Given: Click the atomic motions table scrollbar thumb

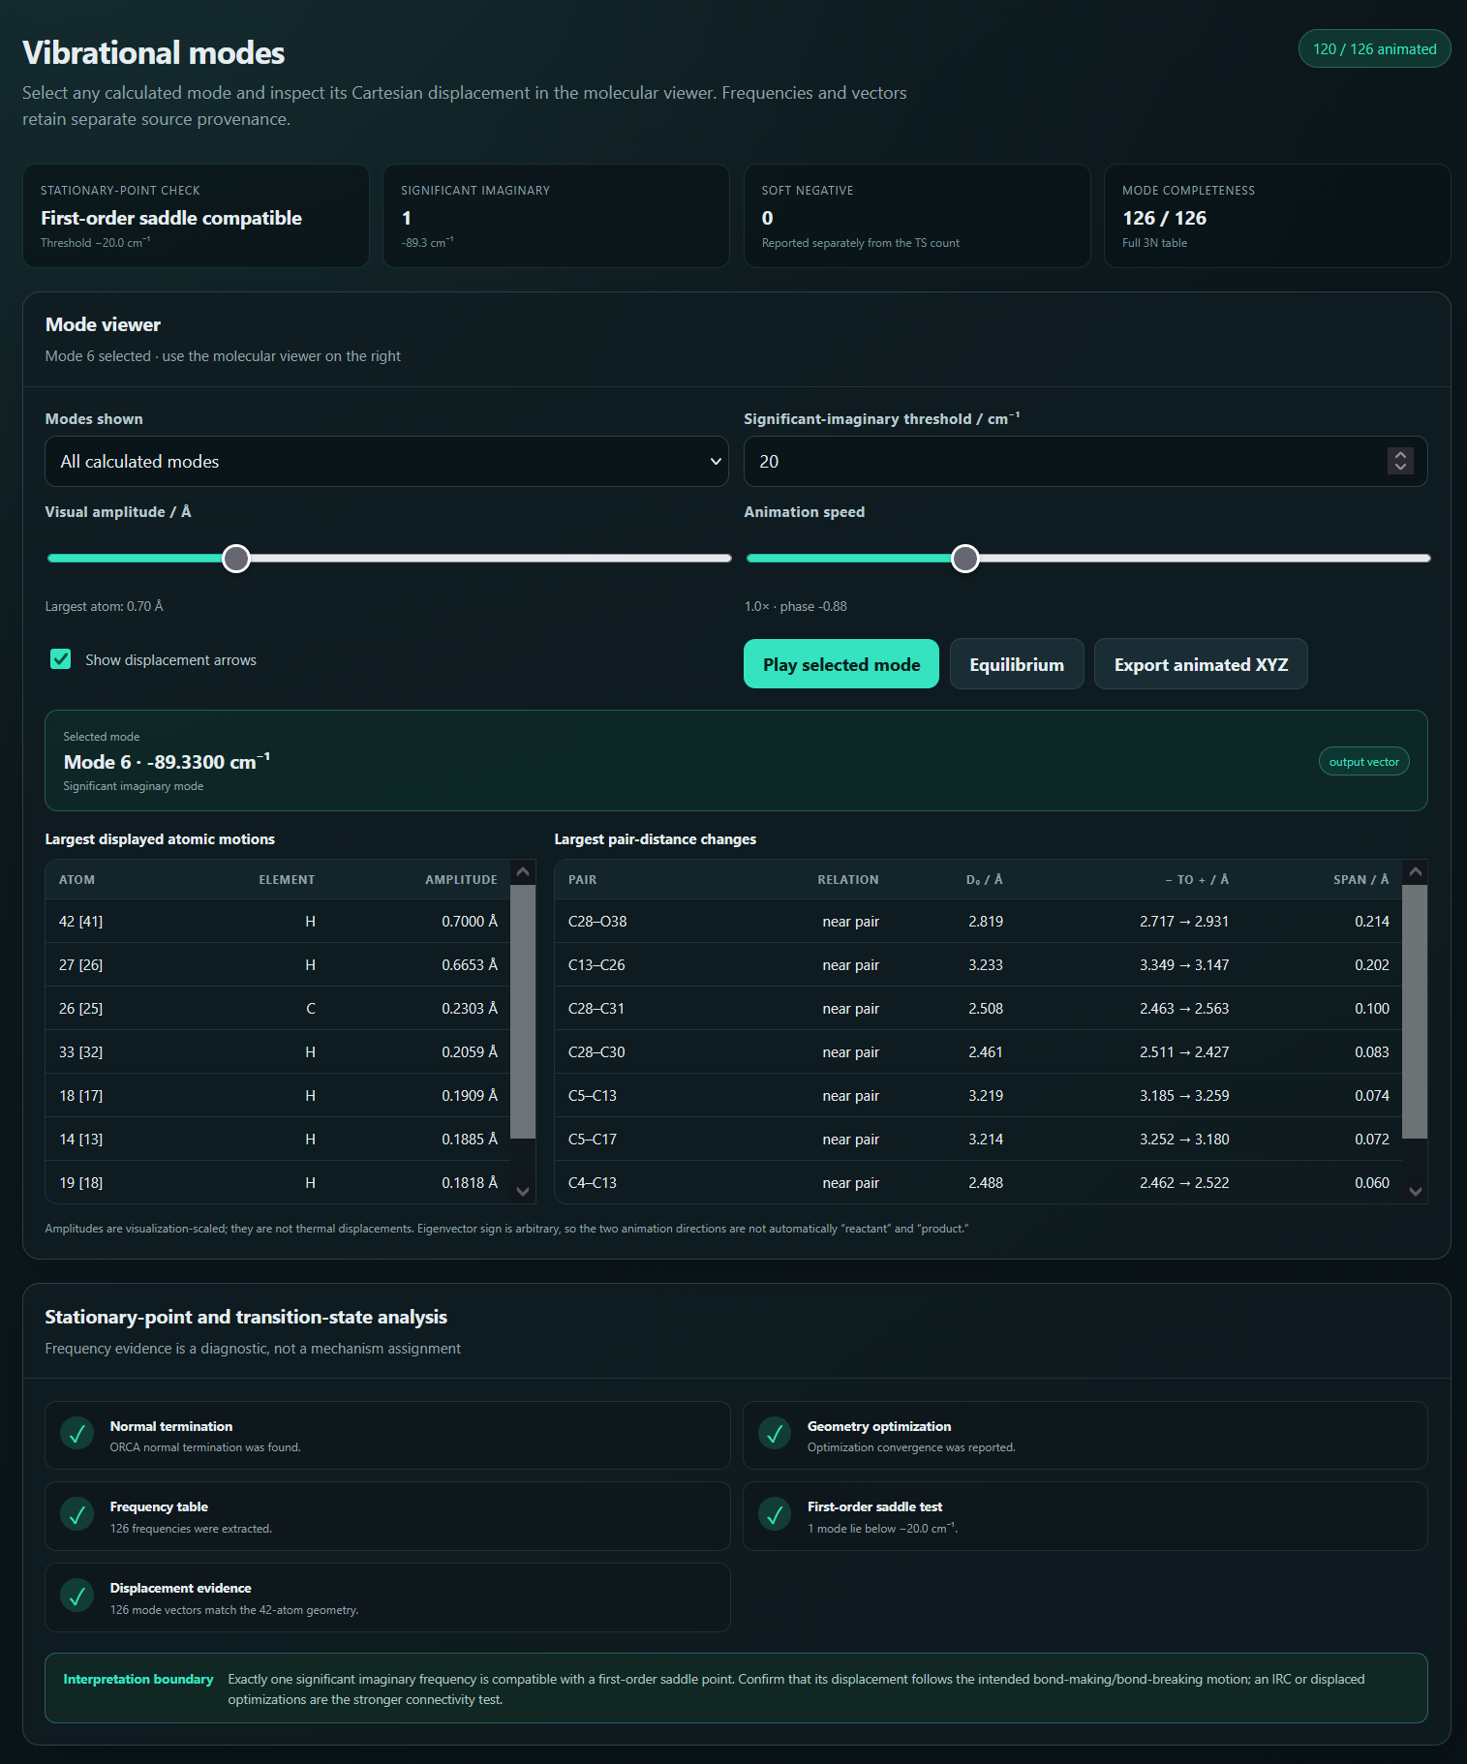Looking at the screenshot, I should (x=523, y=1011).
